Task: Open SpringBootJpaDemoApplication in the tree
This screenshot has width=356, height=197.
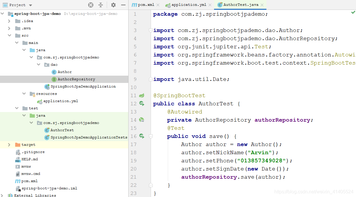Action: 83,86
